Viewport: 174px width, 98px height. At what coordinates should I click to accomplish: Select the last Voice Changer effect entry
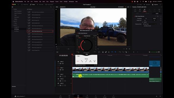[x=40, y=50]
